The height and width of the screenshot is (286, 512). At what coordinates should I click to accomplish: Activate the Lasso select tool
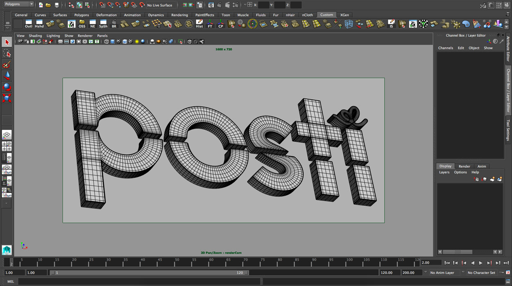point(7,53)
